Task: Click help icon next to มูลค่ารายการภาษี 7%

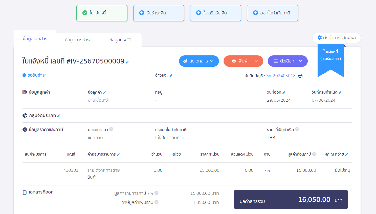Action: click(x=157, y=193)
